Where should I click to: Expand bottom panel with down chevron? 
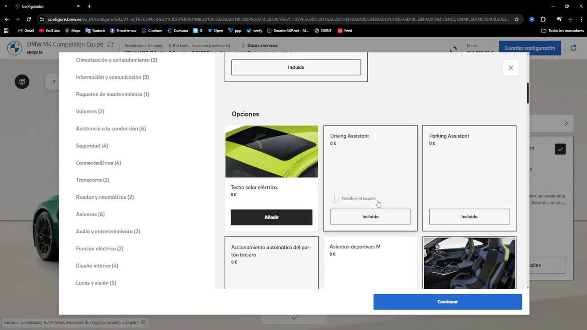tap(294, 318)
